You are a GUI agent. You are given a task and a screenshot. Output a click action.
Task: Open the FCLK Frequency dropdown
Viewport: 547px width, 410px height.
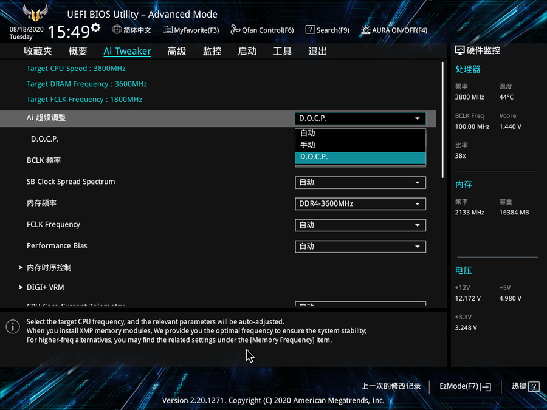point(360,225)
